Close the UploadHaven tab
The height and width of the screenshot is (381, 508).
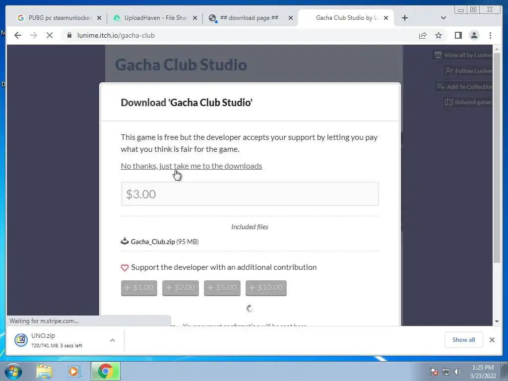[x=194, y=18]
